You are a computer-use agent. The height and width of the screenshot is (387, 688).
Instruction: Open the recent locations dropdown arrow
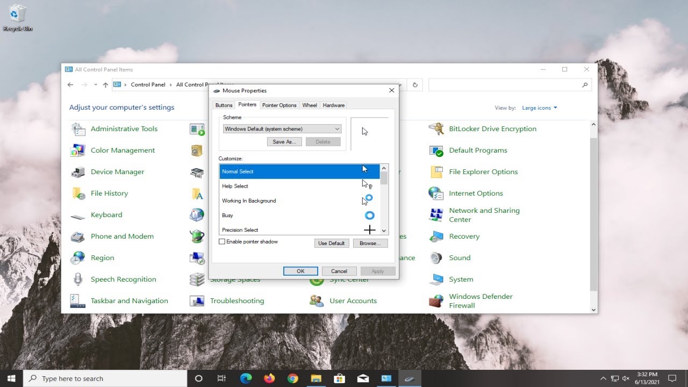pos(96,85)
